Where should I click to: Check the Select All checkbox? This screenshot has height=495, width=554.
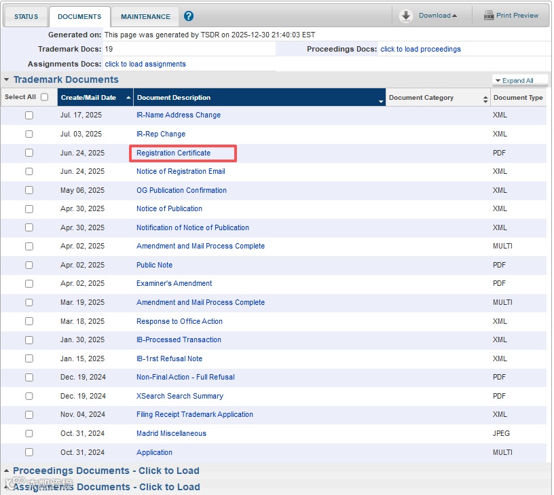coord(45,97)
